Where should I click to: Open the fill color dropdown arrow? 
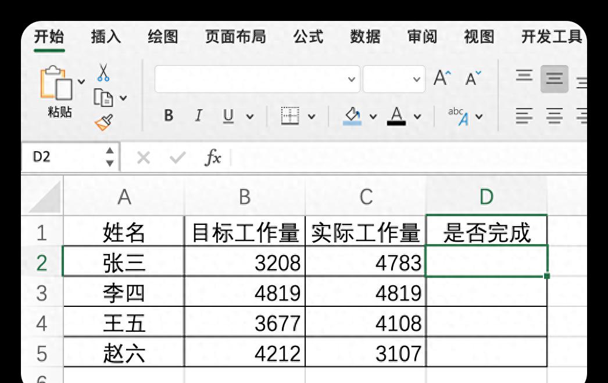coord(373,116)
